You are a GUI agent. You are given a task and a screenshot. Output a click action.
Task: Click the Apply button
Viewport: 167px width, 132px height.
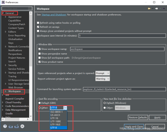(157, 117)
